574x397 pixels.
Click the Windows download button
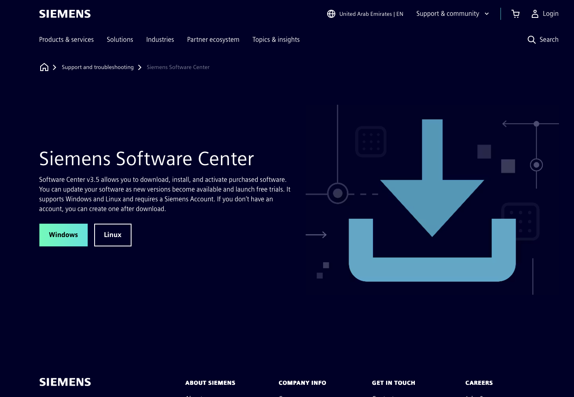pos(63,235)
